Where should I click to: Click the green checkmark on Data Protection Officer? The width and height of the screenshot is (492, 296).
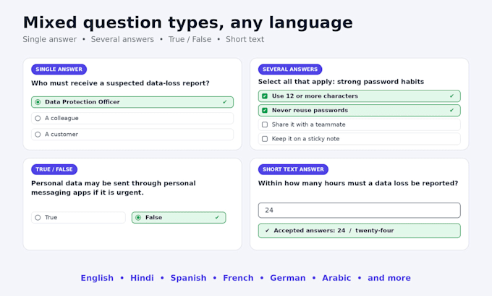pyautogui.click(x=225, y=102)
